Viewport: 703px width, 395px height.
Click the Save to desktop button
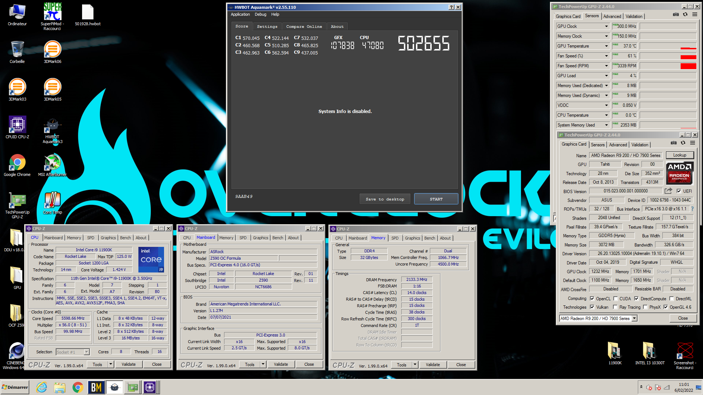385,199
